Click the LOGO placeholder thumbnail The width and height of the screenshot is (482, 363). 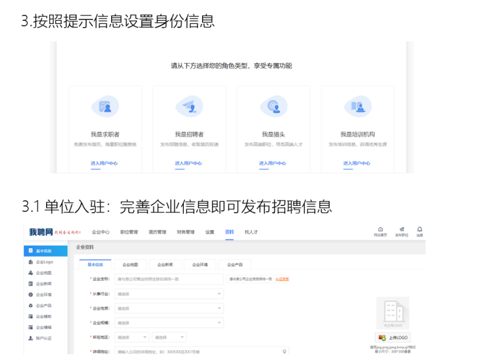click(392, 313)
